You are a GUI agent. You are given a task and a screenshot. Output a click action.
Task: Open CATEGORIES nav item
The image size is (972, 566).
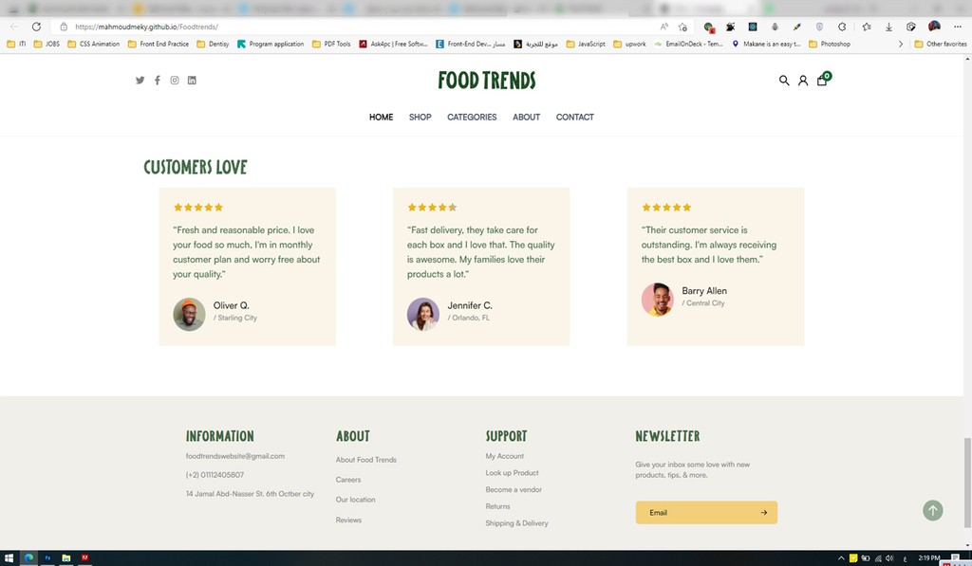472,117
